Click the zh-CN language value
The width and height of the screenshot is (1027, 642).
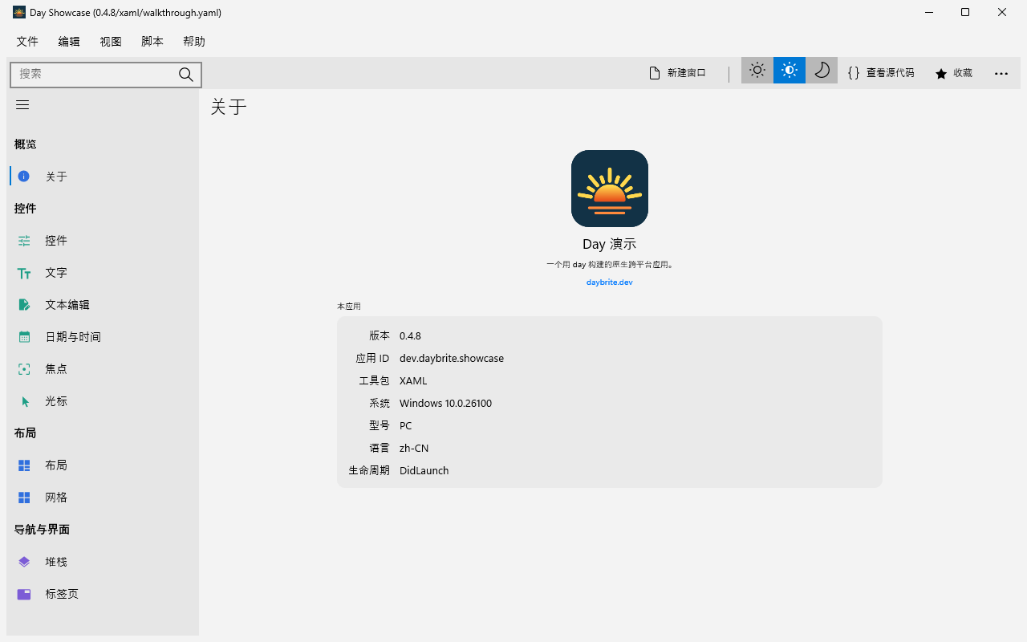tap(414, 448)
